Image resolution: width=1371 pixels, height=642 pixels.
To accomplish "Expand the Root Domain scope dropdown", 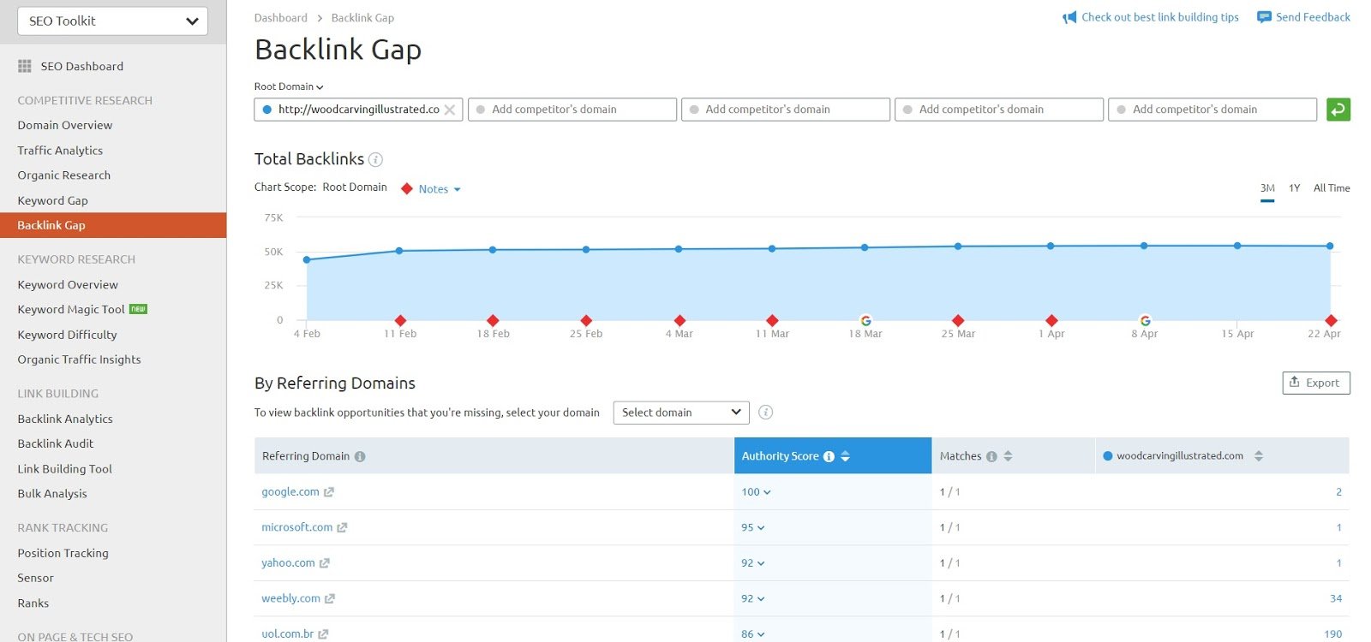I will pyautogui.click(x=289, y=86).
